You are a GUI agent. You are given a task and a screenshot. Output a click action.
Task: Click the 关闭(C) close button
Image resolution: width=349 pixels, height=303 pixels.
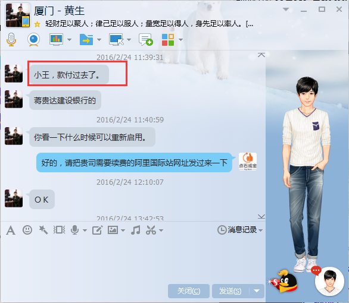189,291
